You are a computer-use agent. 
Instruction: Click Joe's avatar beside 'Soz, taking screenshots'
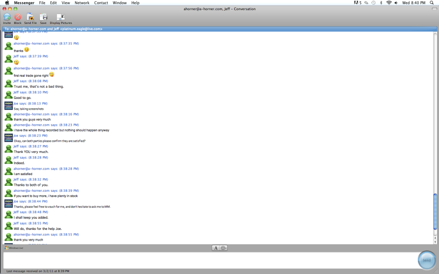pos(9,106)
